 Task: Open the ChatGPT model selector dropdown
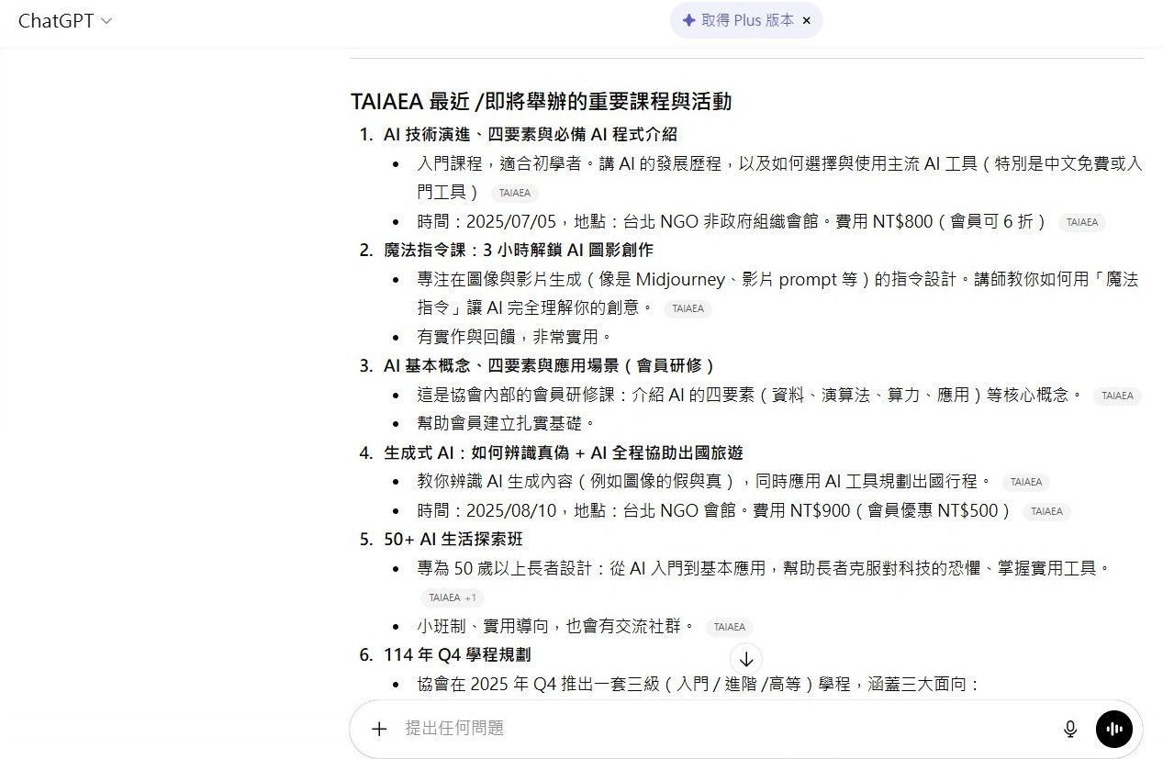click(x=64, y=21)
